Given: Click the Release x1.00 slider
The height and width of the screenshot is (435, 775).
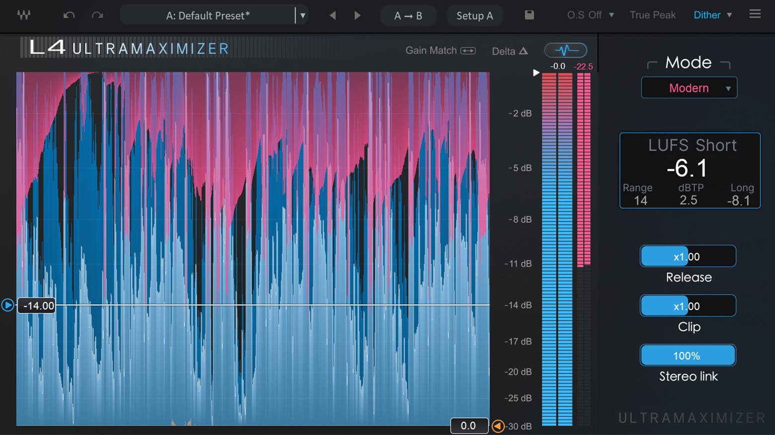Looking at the screenshot, I should pyautogui.click(x=688, y=257).
